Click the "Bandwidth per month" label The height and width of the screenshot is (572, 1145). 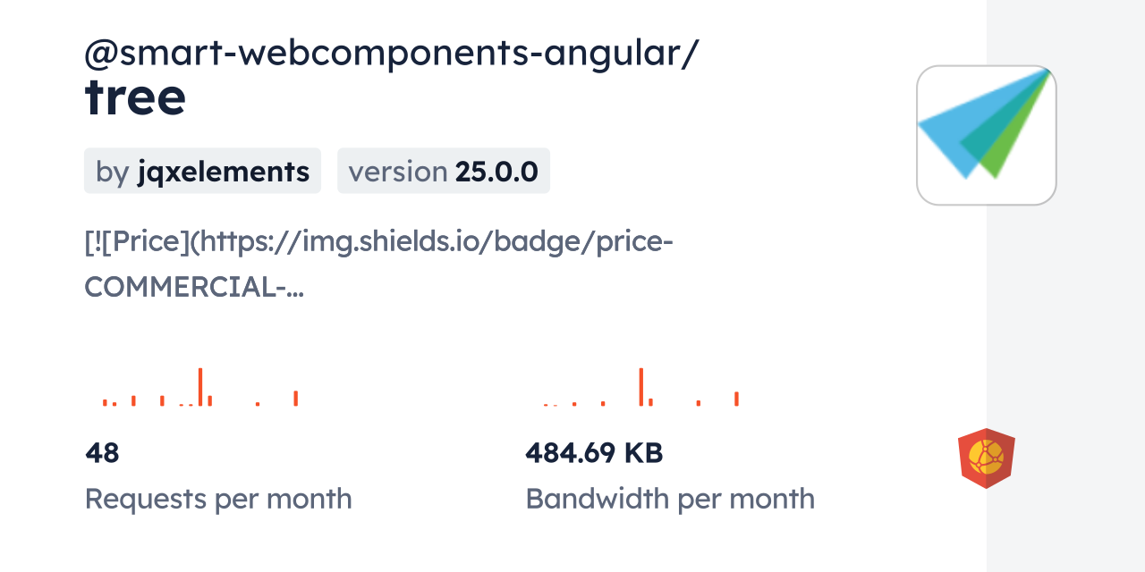point(670,499)
